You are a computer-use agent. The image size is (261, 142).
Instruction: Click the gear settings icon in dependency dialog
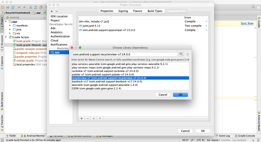pyautogui.click(x=188, y=55)
